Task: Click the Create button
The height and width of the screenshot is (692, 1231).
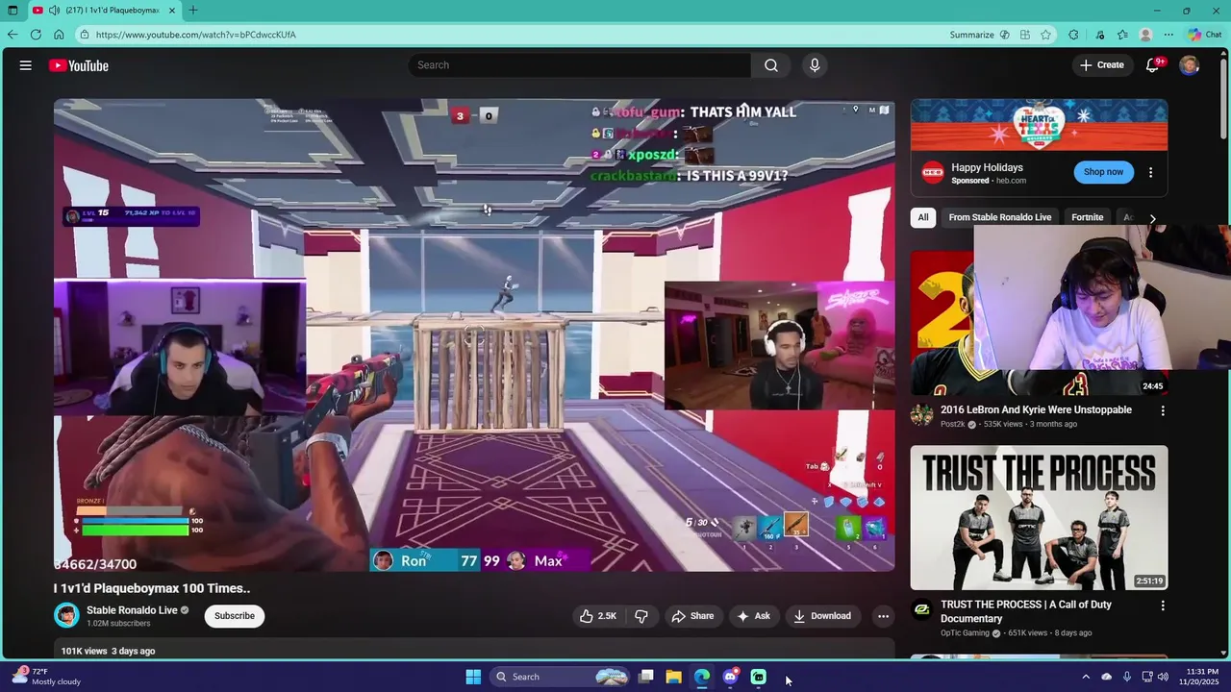Action: click(x=1101, y=65)
